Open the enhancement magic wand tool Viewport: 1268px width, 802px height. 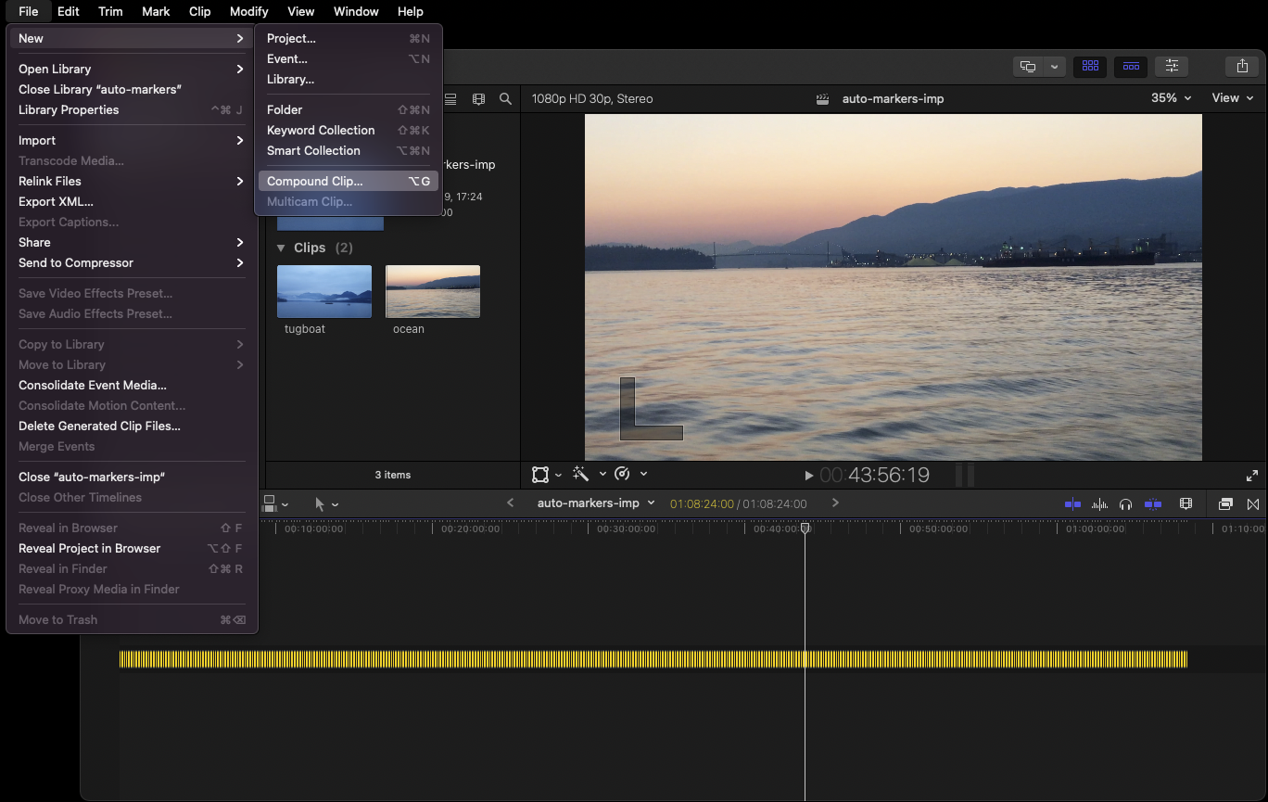(581, 475)
